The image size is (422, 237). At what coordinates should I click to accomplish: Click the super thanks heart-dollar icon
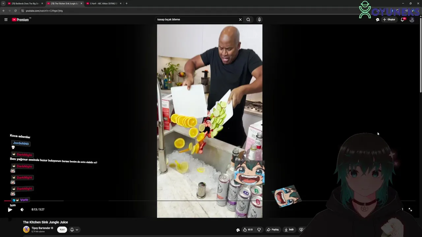click(301, 229)
